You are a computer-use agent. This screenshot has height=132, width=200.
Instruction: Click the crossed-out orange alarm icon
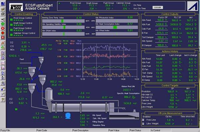click(x=3, y=43)
